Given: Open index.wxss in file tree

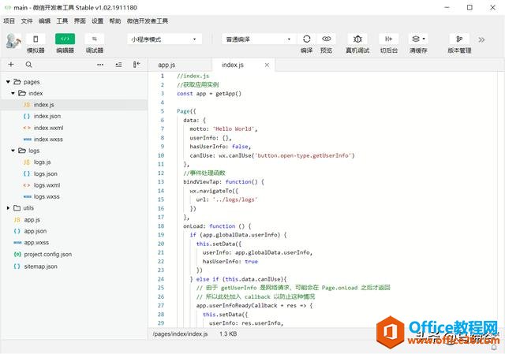Looking at the screenshot, I should pos(74,140).
